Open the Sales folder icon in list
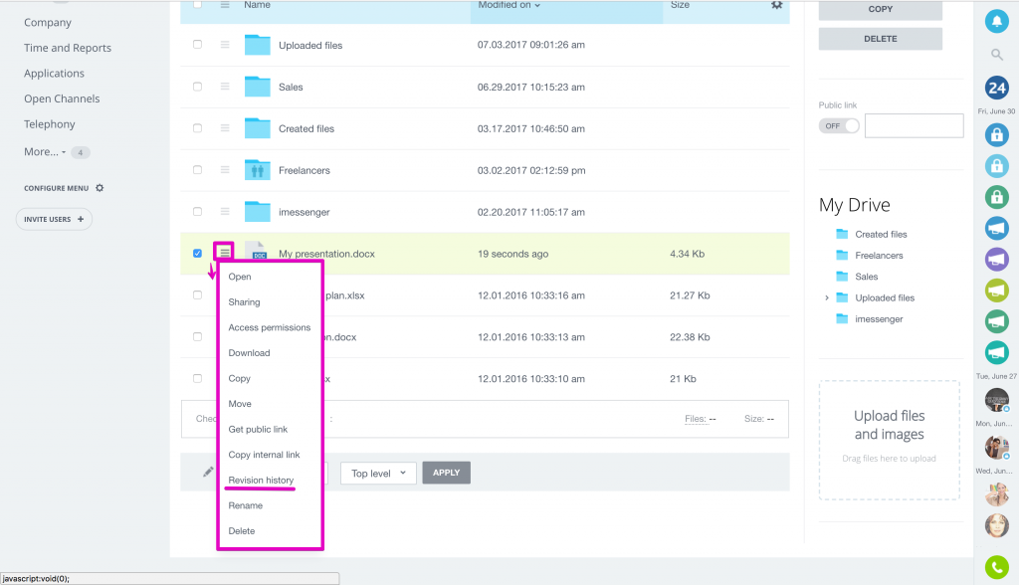This screenshot has width=1019, height=585. coord(258,87)
